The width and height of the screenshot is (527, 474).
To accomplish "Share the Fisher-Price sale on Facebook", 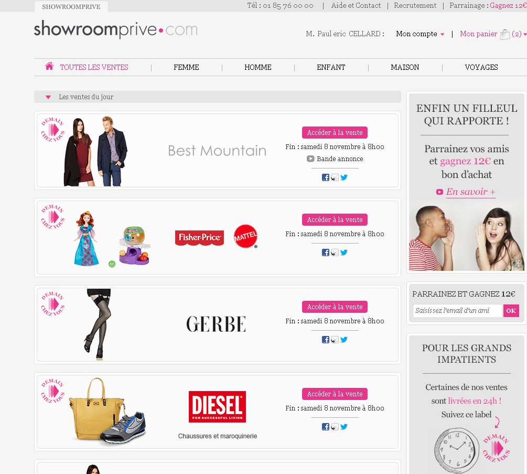I will [x=325, y=252].
